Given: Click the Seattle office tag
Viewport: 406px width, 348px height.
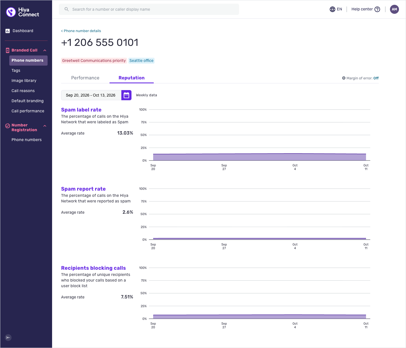Looking at the screenshot, I should click(141, 61).
